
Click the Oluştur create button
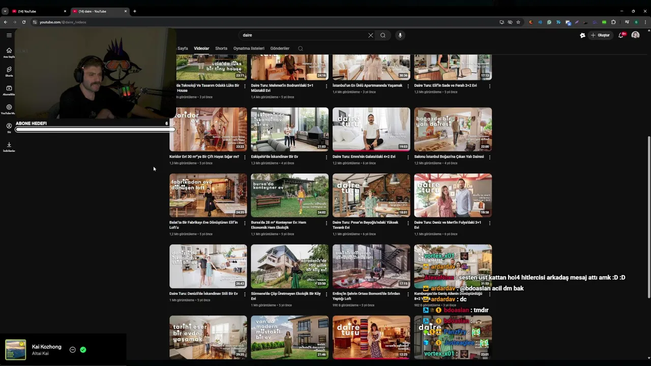601,35
